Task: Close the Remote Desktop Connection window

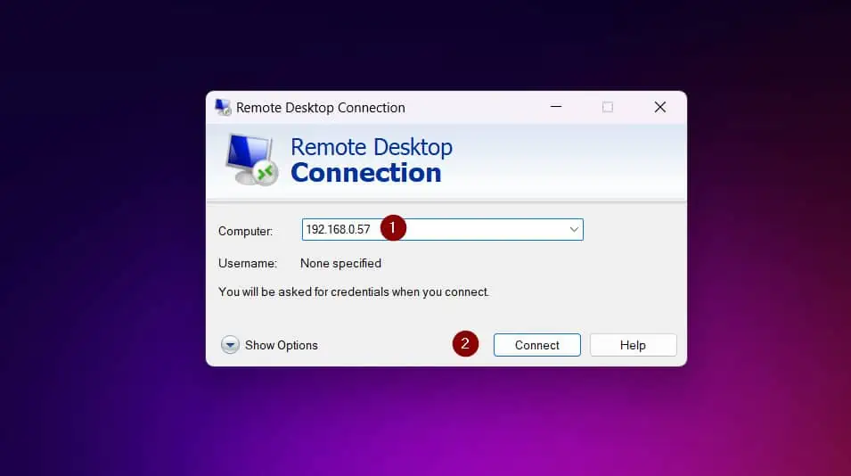Action: tap(660, 107)
